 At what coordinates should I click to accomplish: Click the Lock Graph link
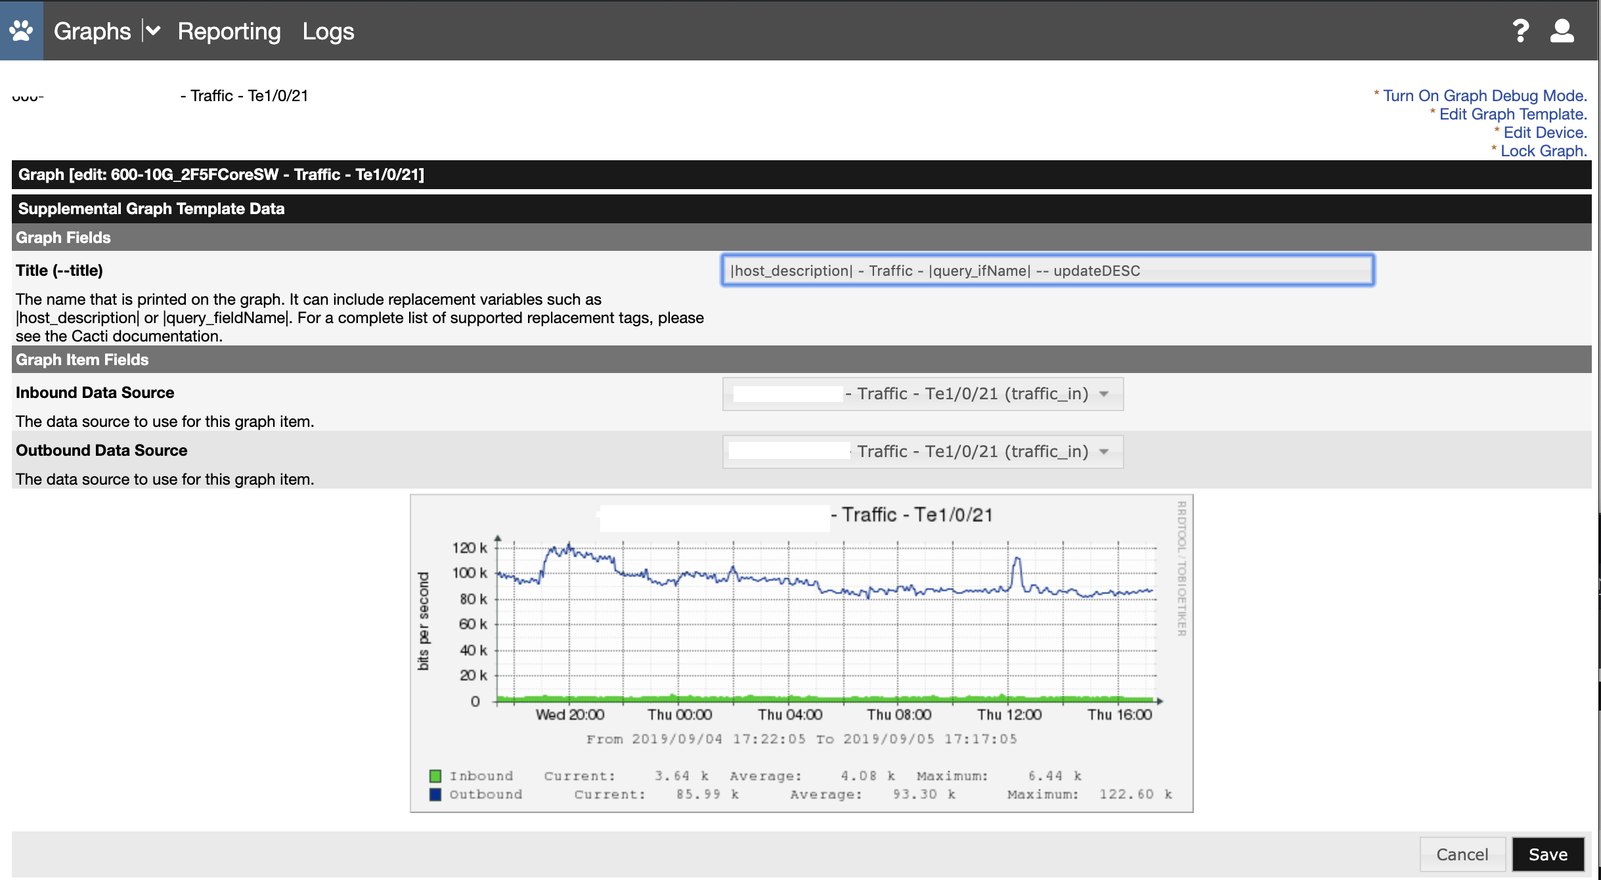(x=1544, y=151)
